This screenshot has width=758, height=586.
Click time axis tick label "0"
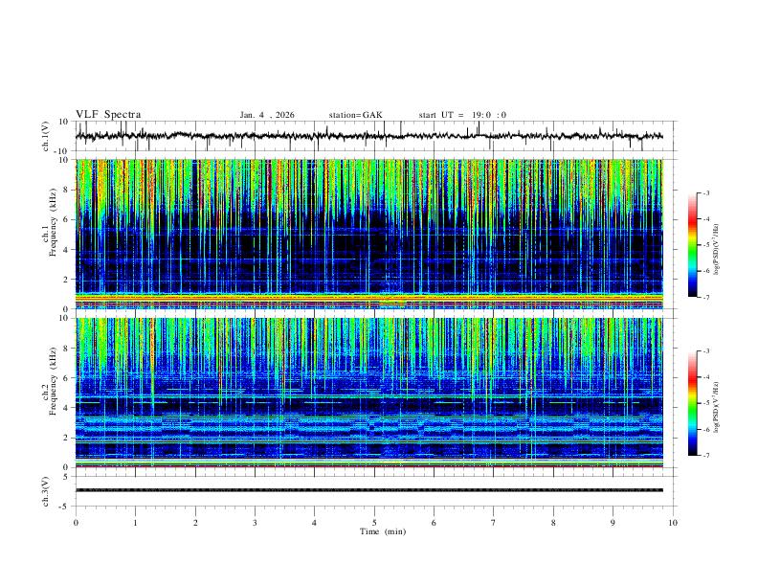click(76, 523)
